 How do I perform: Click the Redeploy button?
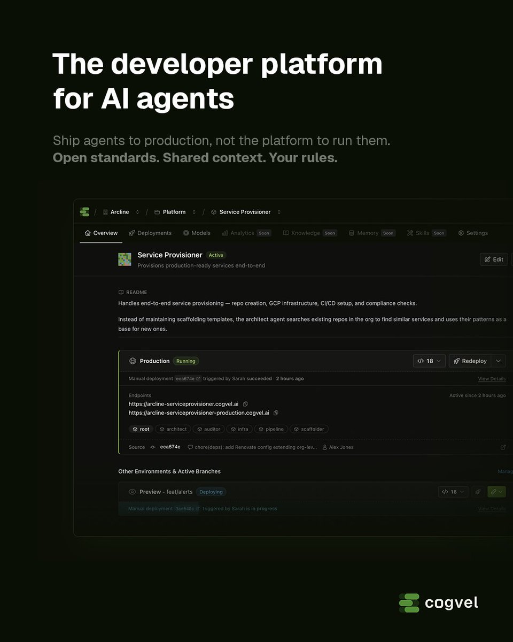click(470, 361)
